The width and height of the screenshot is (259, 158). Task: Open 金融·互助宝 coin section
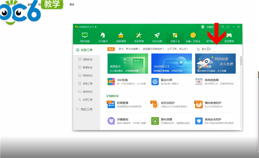(193, 37)
